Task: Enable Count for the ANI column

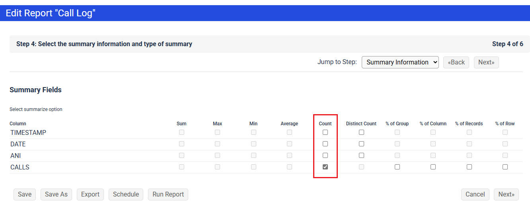Action: (x=325, y=156)
